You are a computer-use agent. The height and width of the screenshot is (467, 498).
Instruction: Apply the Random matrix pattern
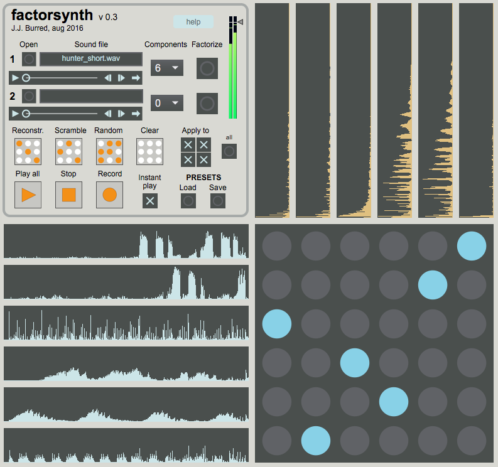click(x=109, y=152)
